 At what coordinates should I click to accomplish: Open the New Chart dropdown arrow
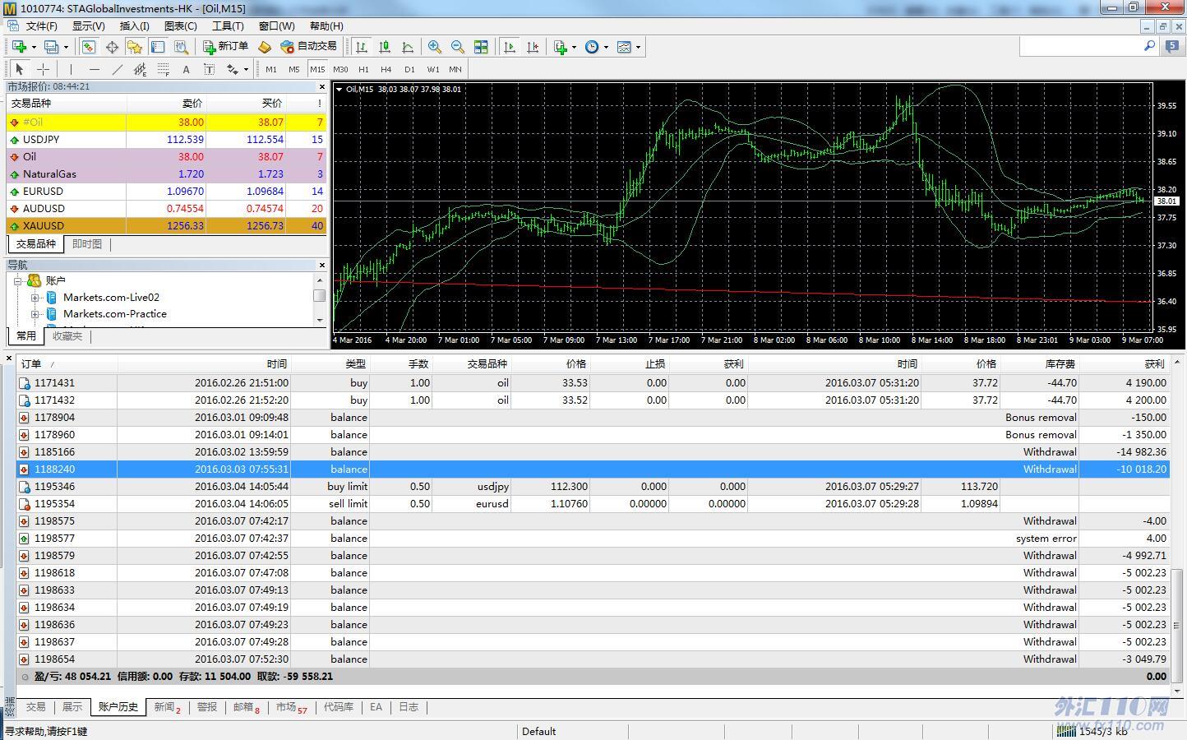click(34, 47)
